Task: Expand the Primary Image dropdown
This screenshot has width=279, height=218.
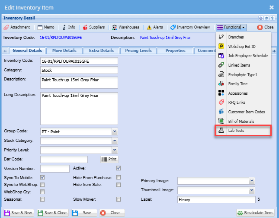Action: 252,181
